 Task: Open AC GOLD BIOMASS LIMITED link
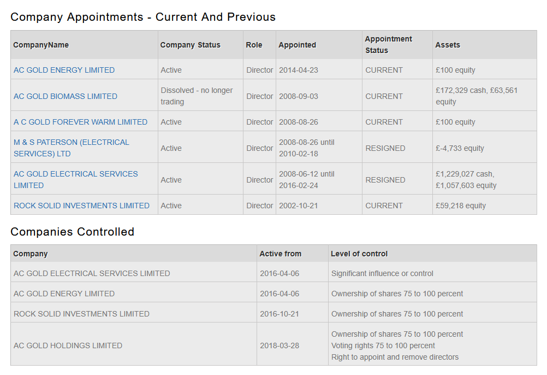tap(66, 96)
